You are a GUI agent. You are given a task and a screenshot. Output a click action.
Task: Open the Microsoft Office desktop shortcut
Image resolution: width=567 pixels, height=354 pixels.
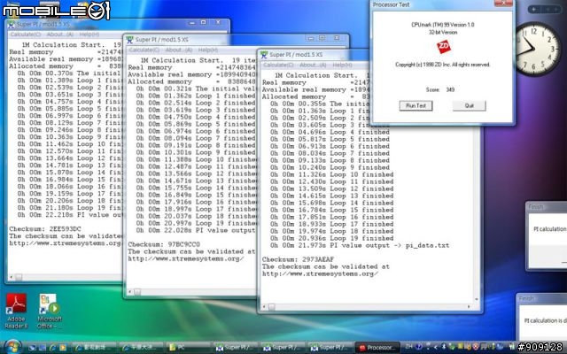[50, 311]
